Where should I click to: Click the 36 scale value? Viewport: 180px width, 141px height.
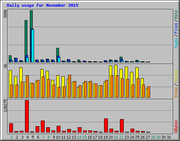[5, 66]
